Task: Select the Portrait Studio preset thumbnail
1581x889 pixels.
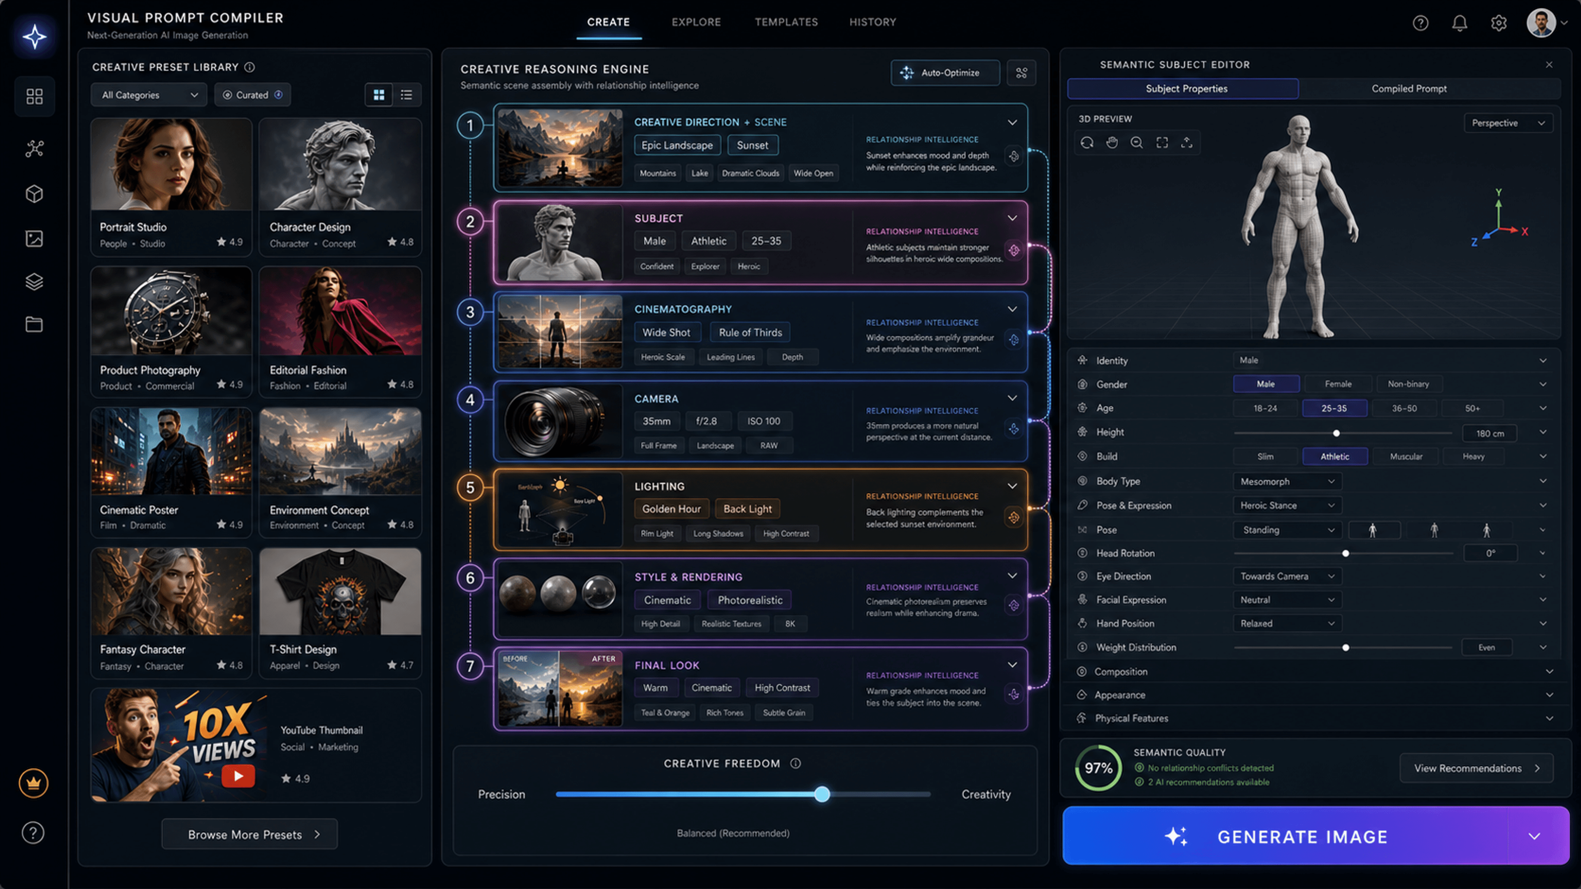Action: [171, 165]
